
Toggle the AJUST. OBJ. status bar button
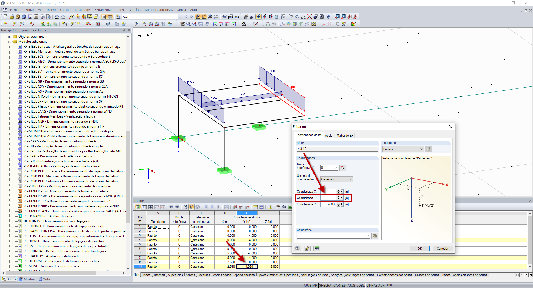[356, 285]
